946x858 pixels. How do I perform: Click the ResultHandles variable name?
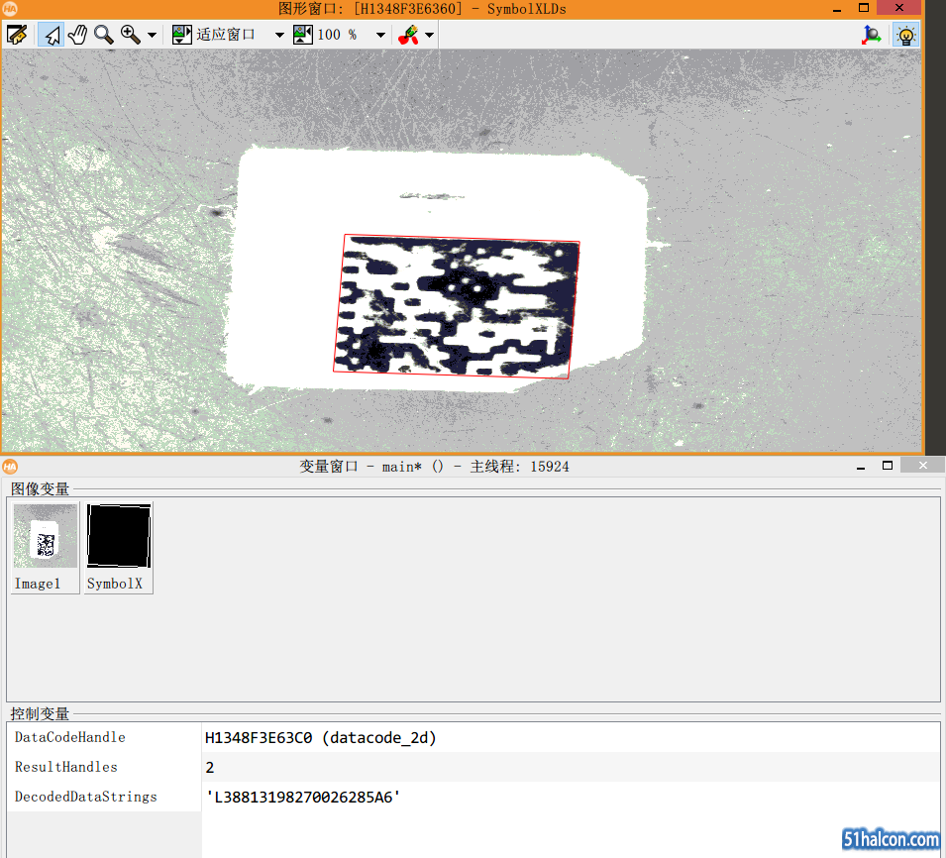65,767
